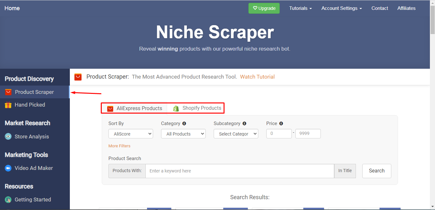This screenshot has height=210, width=435.
Task: Click the Marketing Tools sidebar heading
Action: point(26,155)
